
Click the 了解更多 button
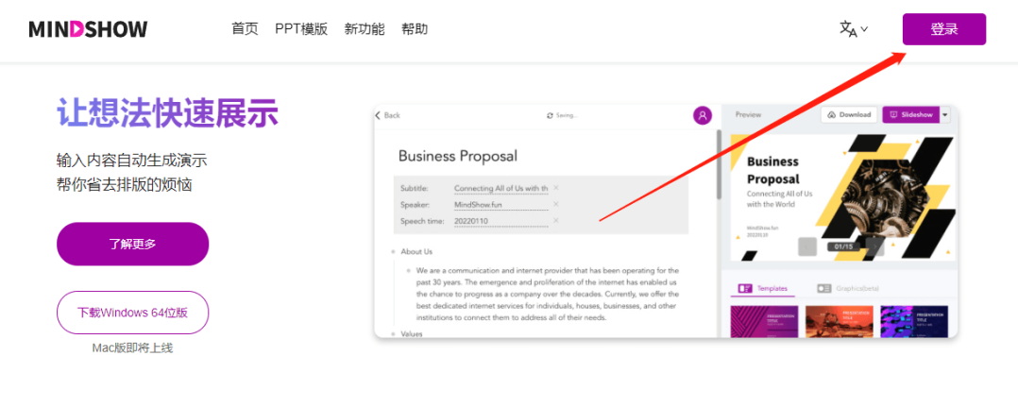tap(132, 244)
